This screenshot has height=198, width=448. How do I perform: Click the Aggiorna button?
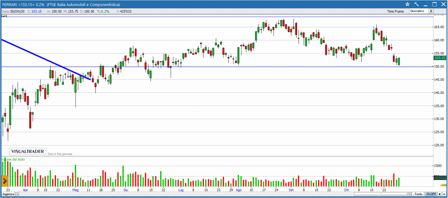pyautogui.click(x=8, y=194)
